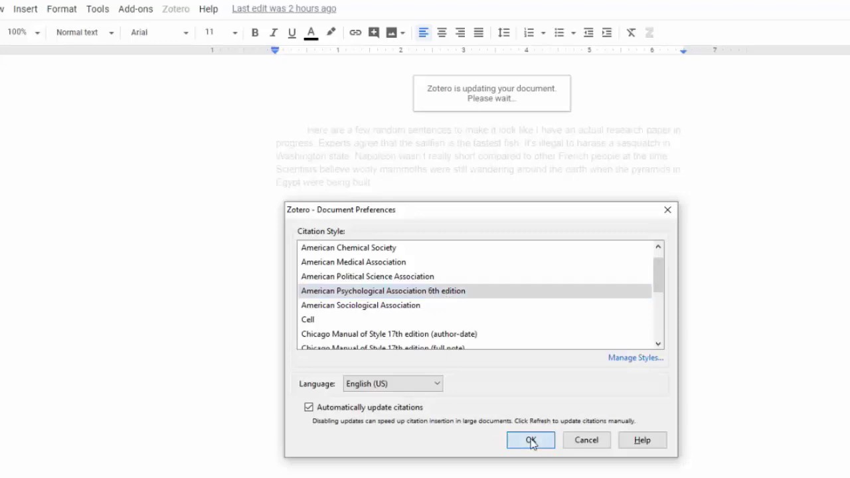Click the decrease indent icon

(588, 33)
